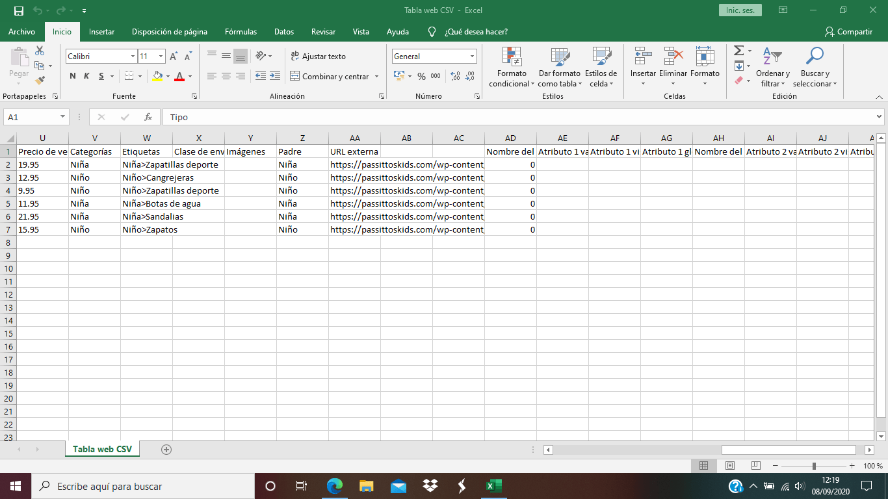888x499 pixels.
Task: Align text to the bottom
Action: (241, 56)
